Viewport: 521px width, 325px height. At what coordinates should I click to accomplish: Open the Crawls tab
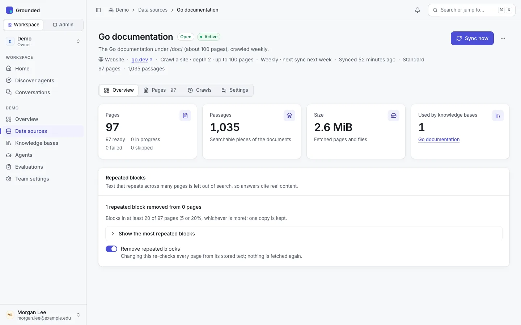(x=199, y=90)
